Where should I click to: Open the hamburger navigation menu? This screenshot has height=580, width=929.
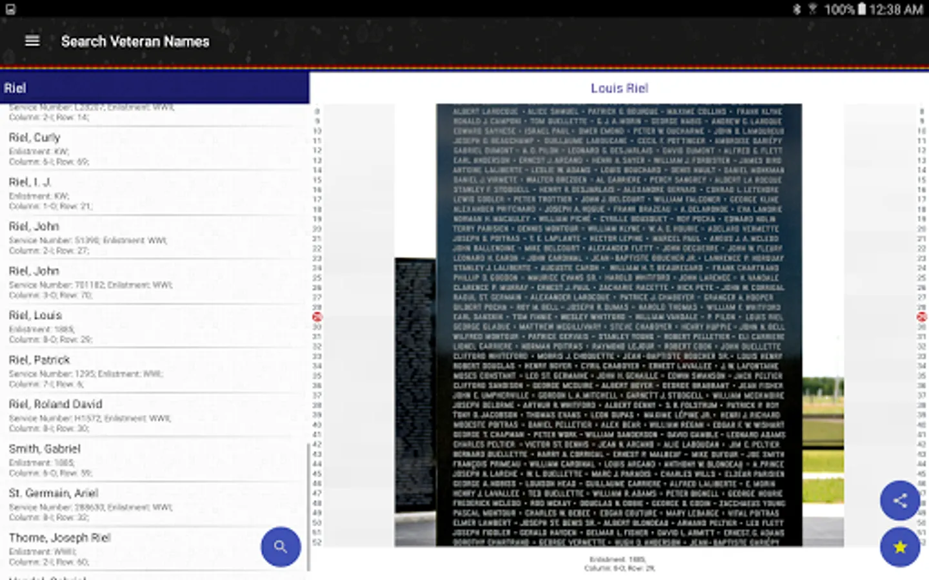tap(32, 41)
